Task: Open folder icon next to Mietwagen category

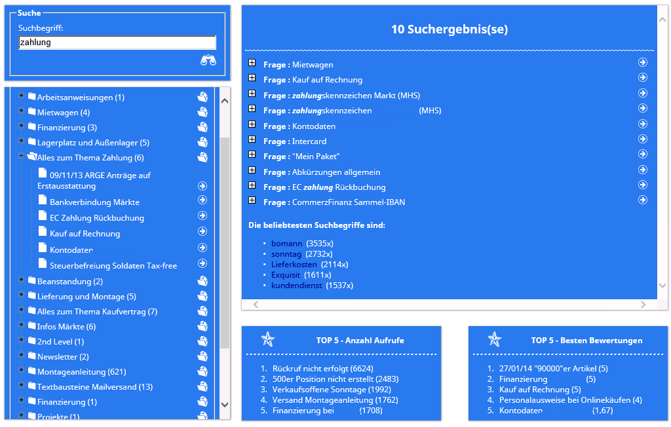Action: (202, 112)
